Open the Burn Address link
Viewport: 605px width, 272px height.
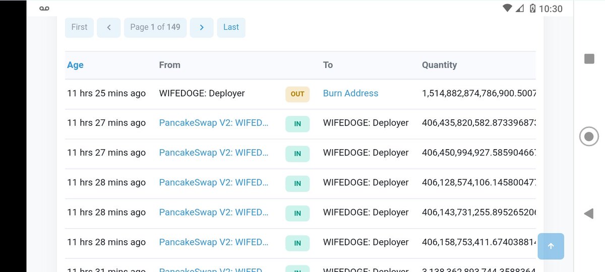click(x=350, y=93)
